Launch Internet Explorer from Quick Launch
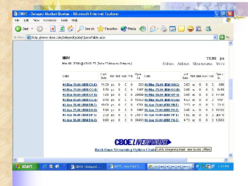248x186 pixels. (44, 166)
